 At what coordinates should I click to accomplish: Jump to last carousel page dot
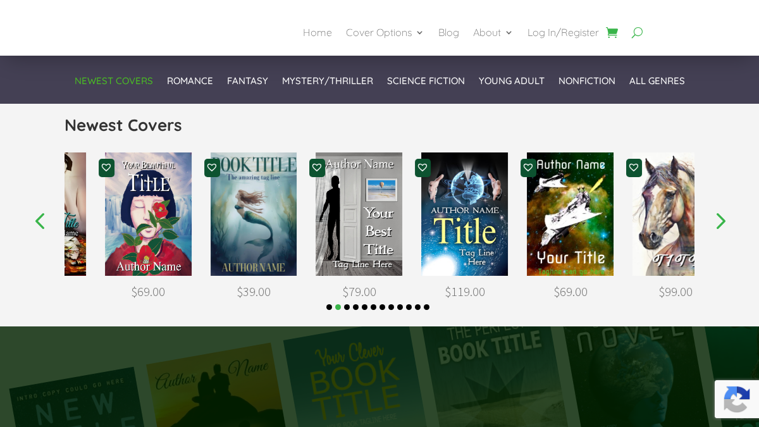[x=426, y=307]
